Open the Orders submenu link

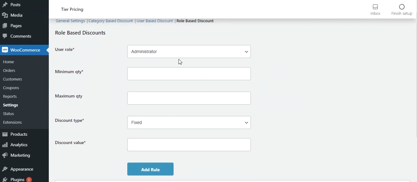coord(9,71)
